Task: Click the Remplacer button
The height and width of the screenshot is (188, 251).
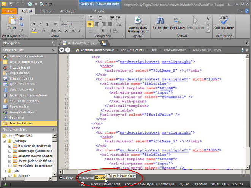Action: click(x=177, y=23)
